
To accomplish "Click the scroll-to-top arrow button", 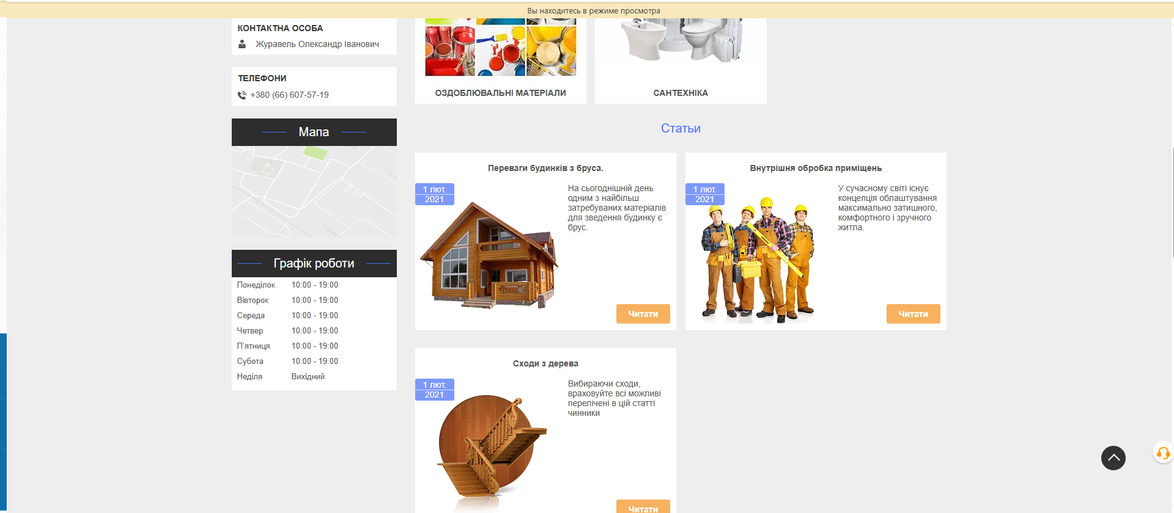I will (1113, 458).
